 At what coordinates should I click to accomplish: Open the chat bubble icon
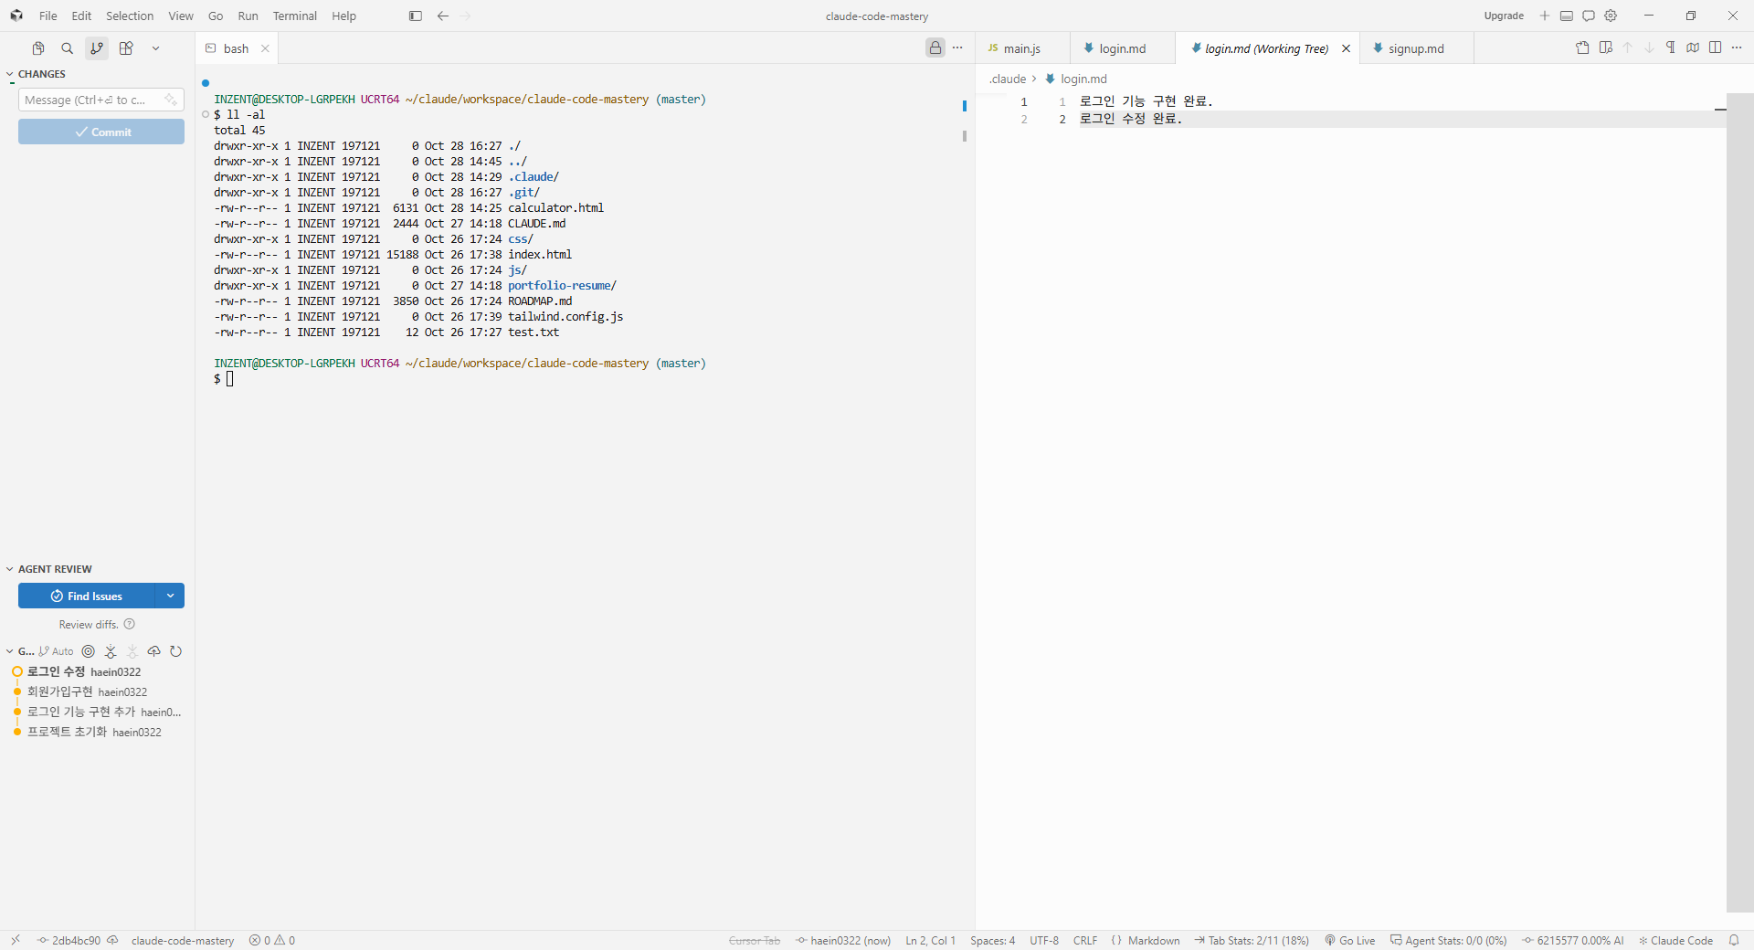pos(1589,16)
